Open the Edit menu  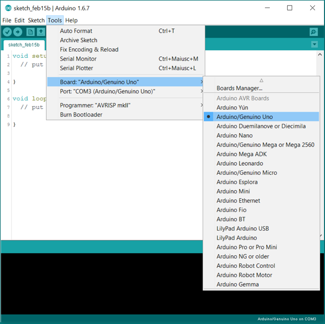[x=19, y=20]
